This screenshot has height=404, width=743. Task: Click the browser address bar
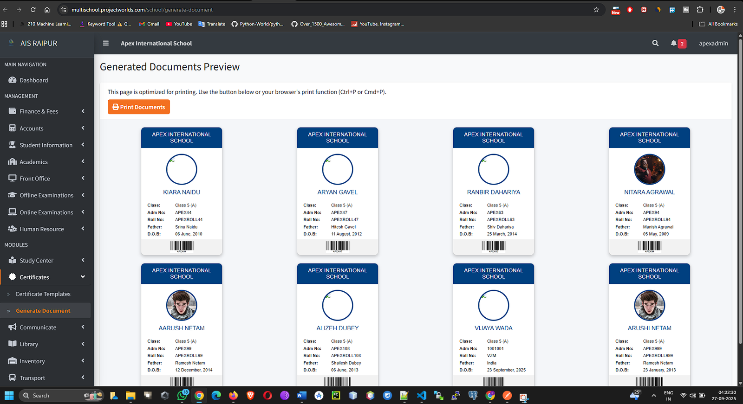pyautogui.click(x=325, y=10)
